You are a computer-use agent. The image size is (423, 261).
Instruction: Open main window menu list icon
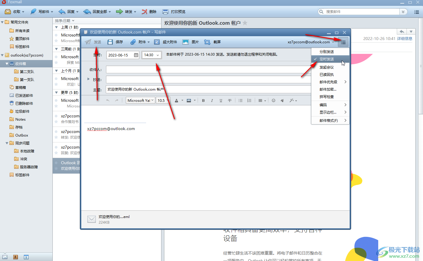click(417, 12)
